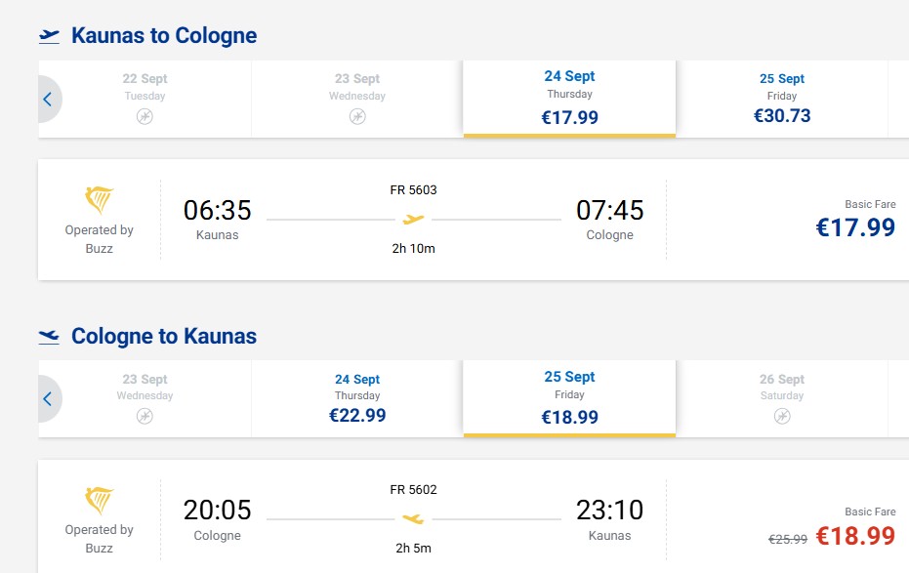
Task: Click the Ryanair harp logo on flight FR 5603
Action: (100, 200)
